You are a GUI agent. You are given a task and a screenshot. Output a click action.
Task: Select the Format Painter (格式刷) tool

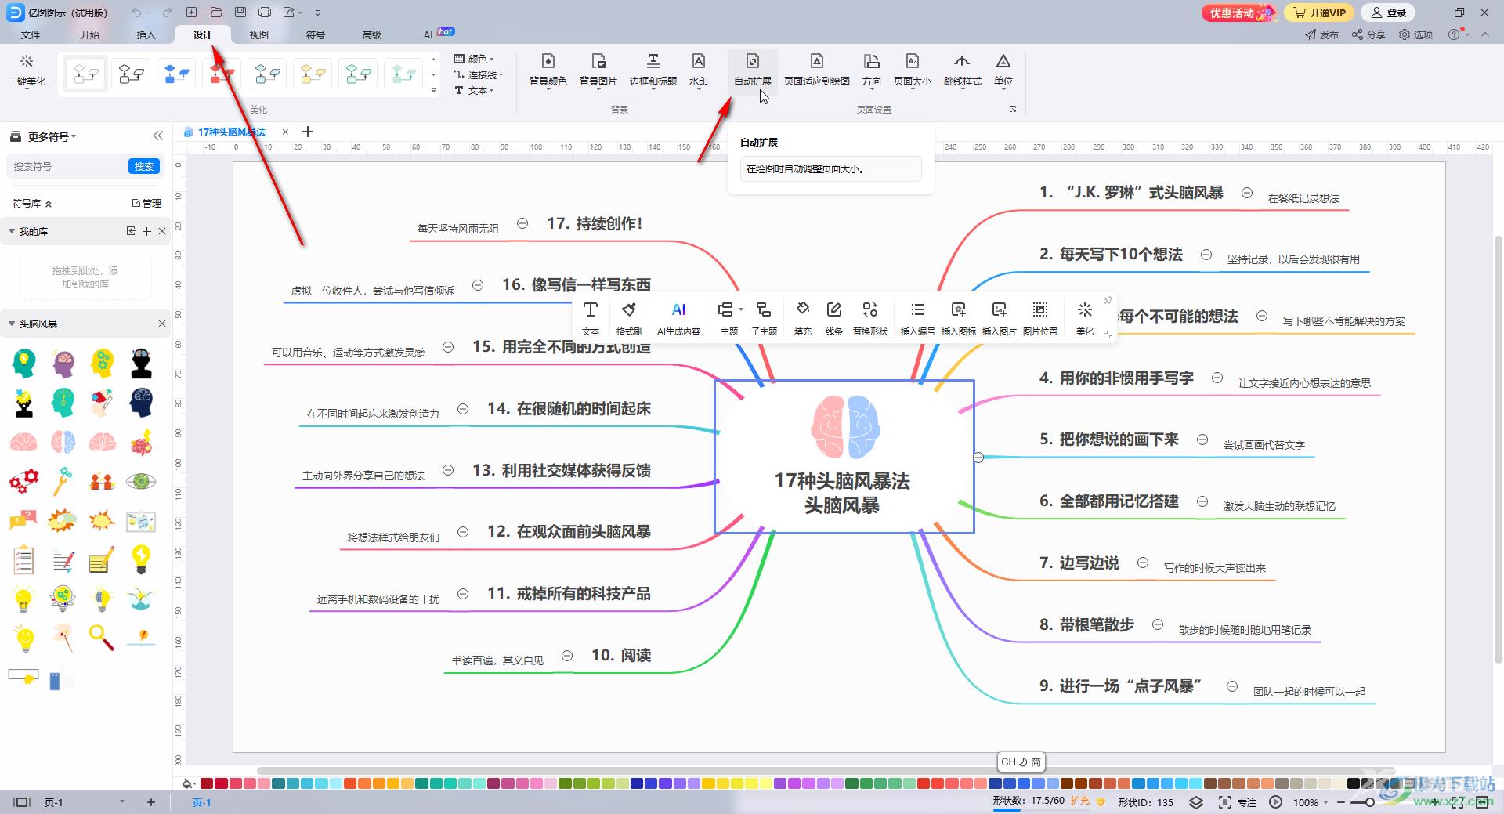[x=629, y=318]
